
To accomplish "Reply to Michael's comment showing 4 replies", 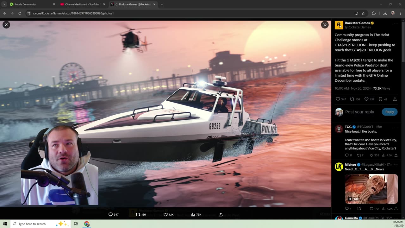I will coord(348,209).
